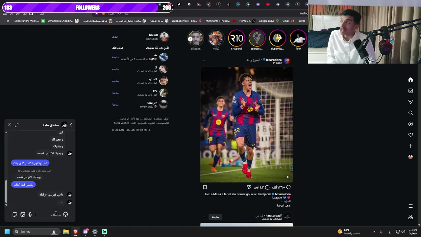
Task: Show hidden system tray icons chevron
Action: [x=374, y=232]
